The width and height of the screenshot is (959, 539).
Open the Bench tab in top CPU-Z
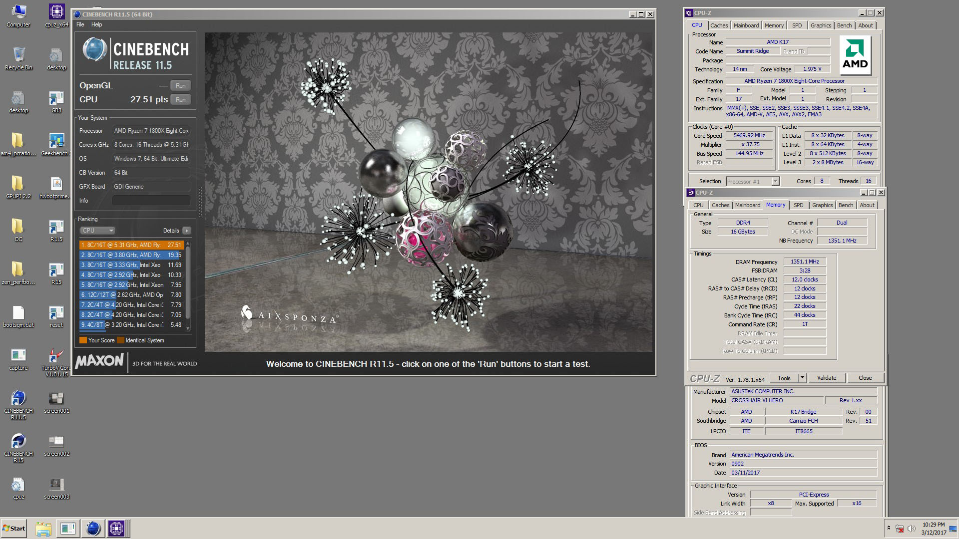[845, 25]
